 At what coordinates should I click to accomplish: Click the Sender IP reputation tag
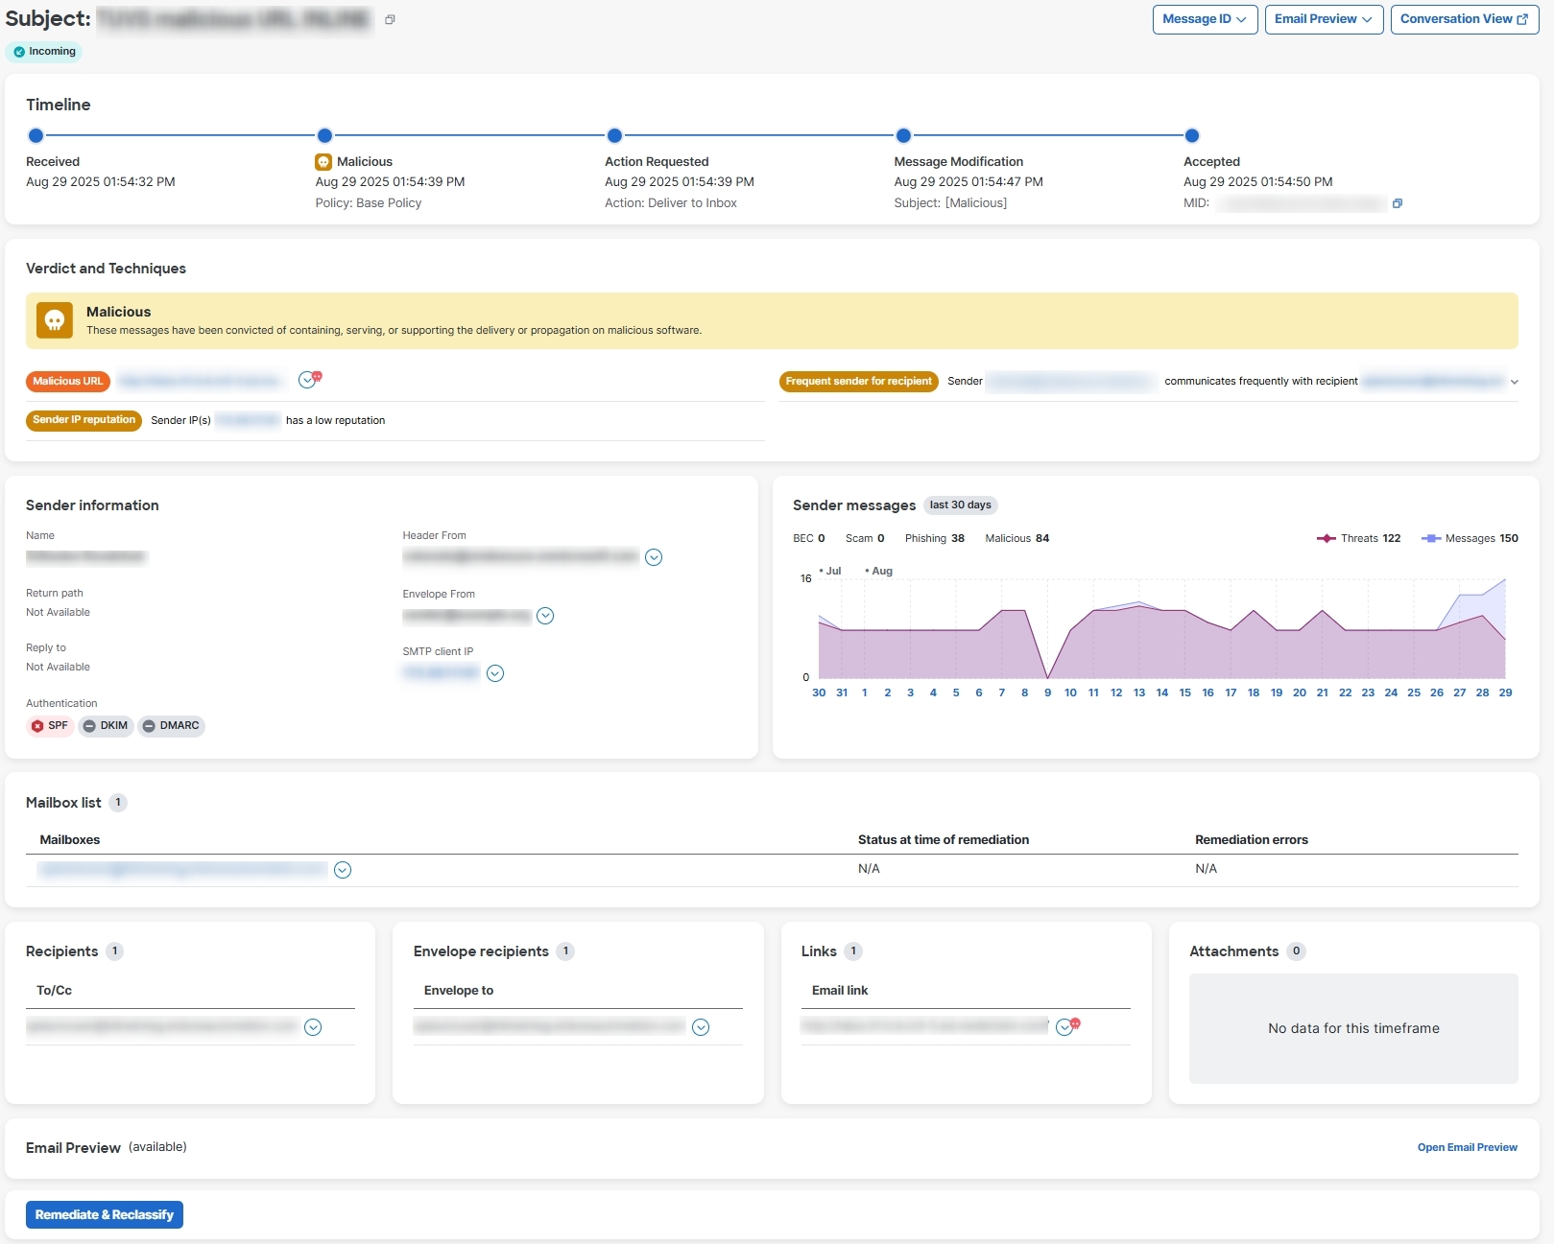click(x=84, y=420)
